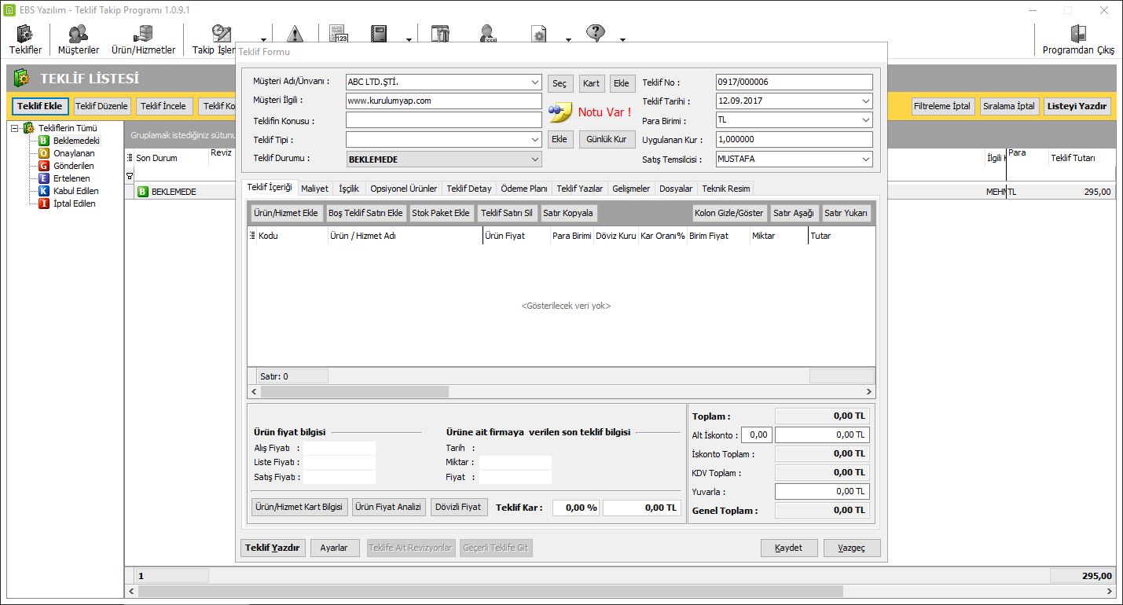
Task: Click the Teklifin Konusu input field
Action: pyautogui.click(x=444, y=120)
